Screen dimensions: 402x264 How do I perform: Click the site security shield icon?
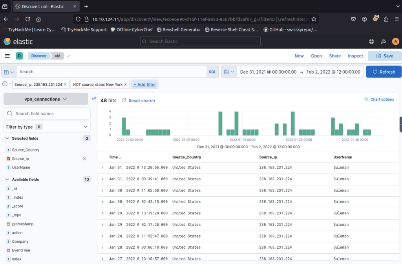pos(78,19)
